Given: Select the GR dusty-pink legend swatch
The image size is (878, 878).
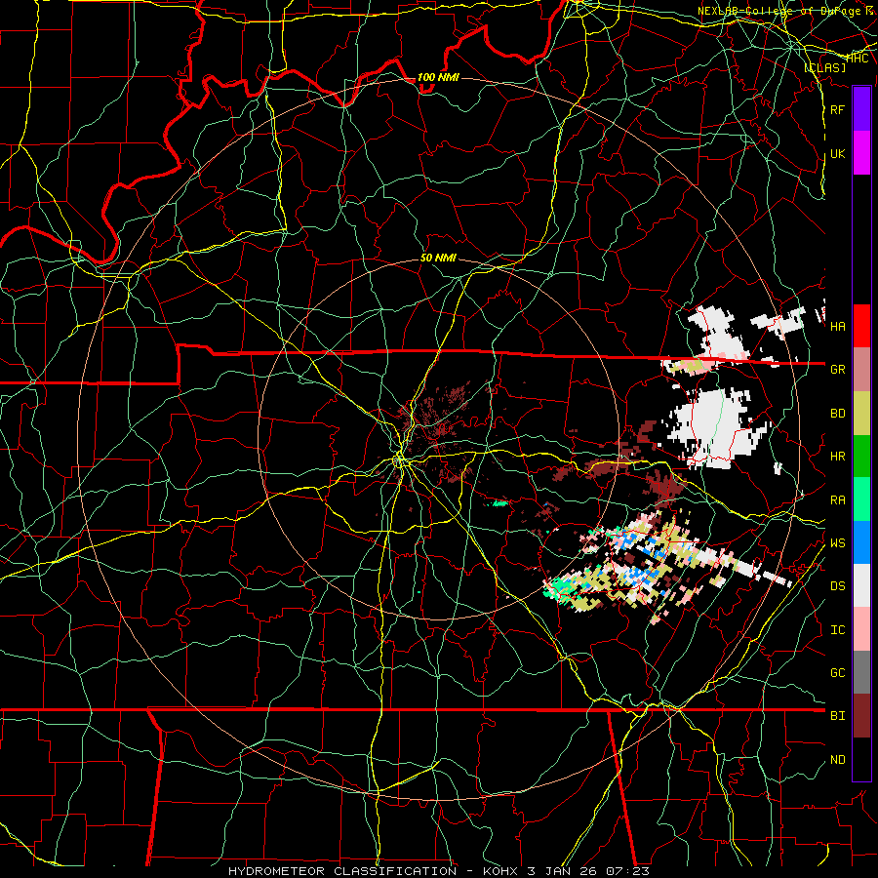Looking at the screenshot, I should [x=861, y=370].
